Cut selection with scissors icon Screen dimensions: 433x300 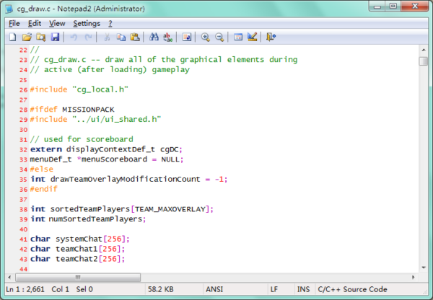point(107,37)
